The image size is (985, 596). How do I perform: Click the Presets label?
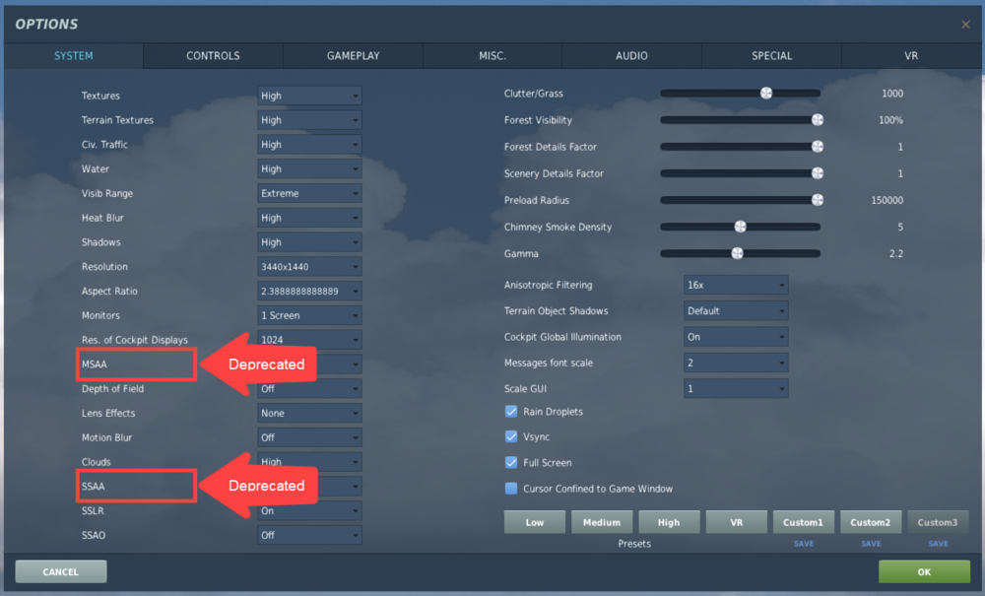point(634,544)
